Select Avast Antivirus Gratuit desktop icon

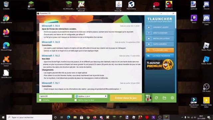[6, 61]
